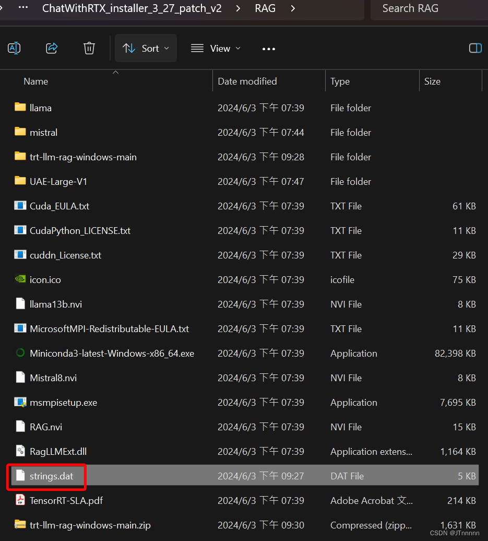Click the UAE-Large-V1 folder icon
488x541 pixels.
tap(20, 181)
